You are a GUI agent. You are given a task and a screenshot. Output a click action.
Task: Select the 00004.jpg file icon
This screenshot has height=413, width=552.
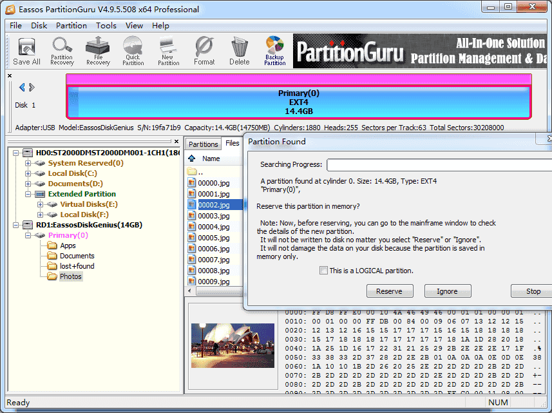(191, 226)
